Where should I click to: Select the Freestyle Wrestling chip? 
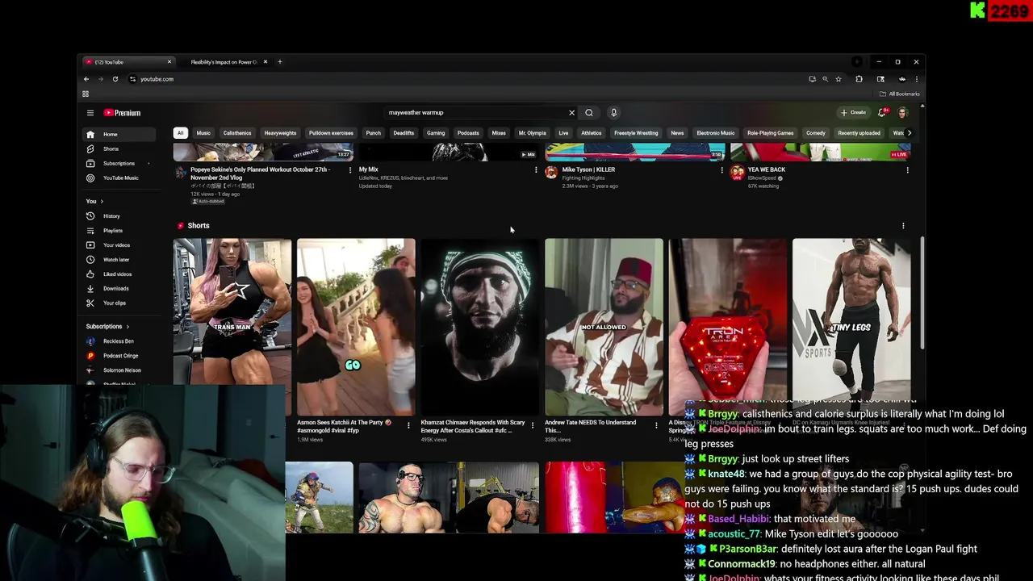coord(636,133)
